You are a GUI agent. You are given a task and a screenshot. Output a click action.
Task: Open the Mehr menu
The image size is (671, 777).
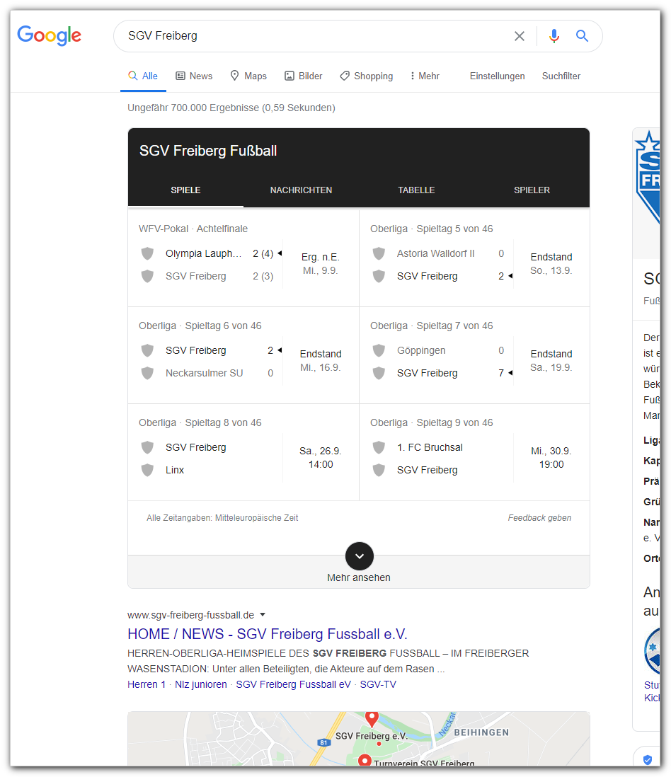click(x=425, y=76)
